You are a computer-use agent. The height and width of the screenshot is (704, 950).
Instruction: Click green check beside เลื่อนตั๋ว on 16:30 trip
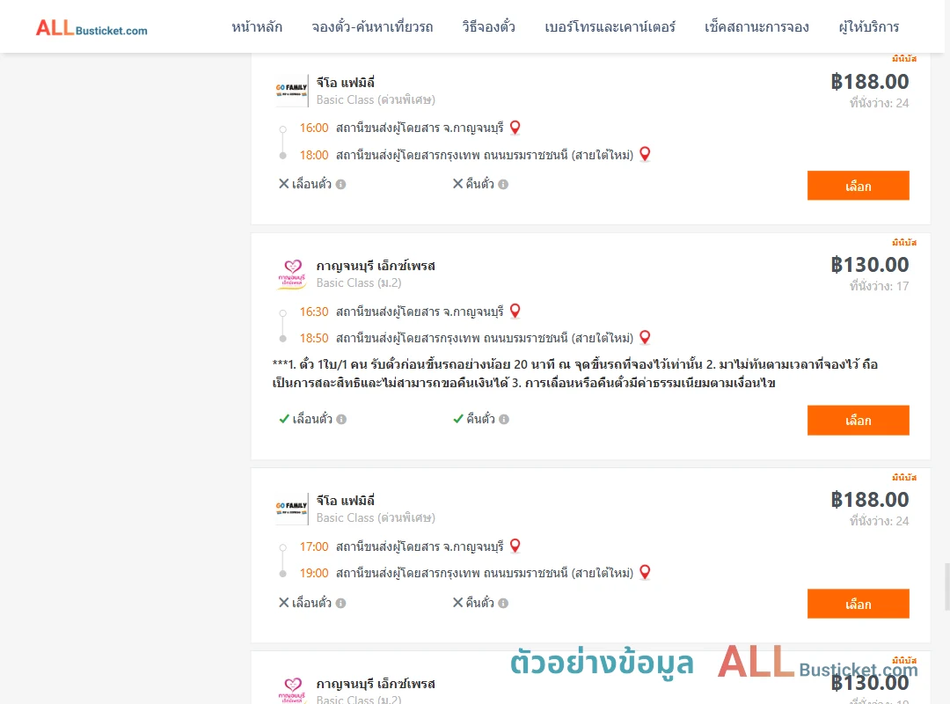[x=284, y=418]
